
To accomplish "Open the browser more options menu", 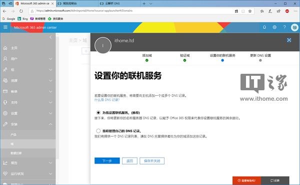I will [x=295, y=11].
